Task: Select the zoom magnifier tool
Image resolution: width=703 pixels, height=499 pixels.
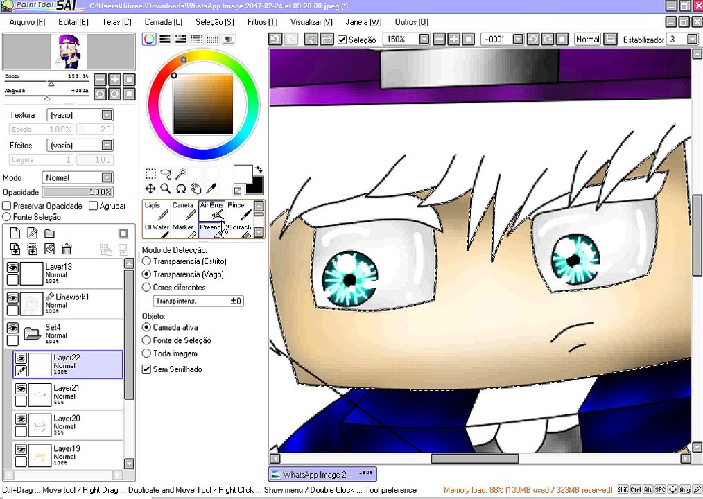Action: [166, 189]
